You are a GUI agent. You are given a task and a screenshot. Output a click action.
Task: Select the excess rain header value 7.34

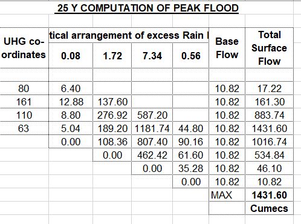point(152,56)
